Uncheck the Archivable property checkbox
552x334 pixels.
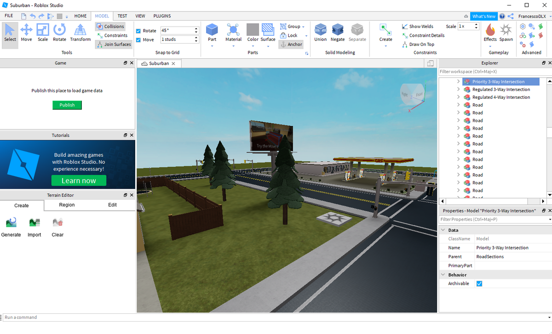click(x=479, y=283)
